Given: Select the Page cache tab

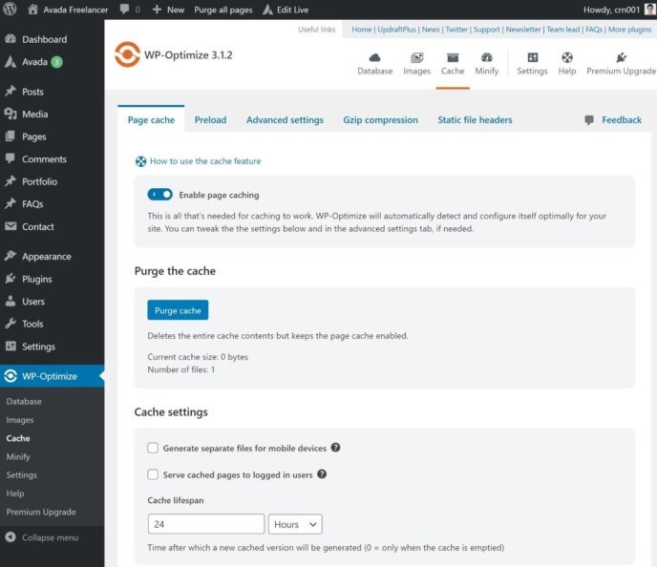Looking at the screenshot, I should [151, 119].
